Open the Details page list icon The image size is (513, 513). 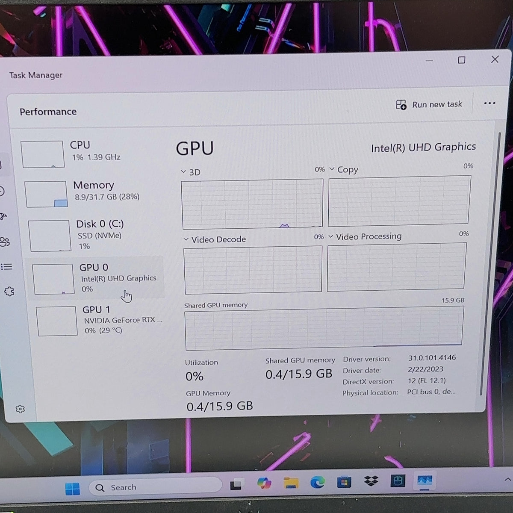click(x=6, y=267)
